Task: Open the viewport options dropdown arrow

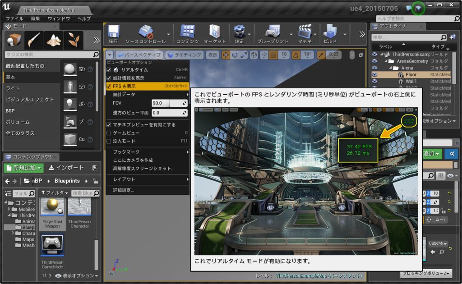Action: (x=110, y=55)
